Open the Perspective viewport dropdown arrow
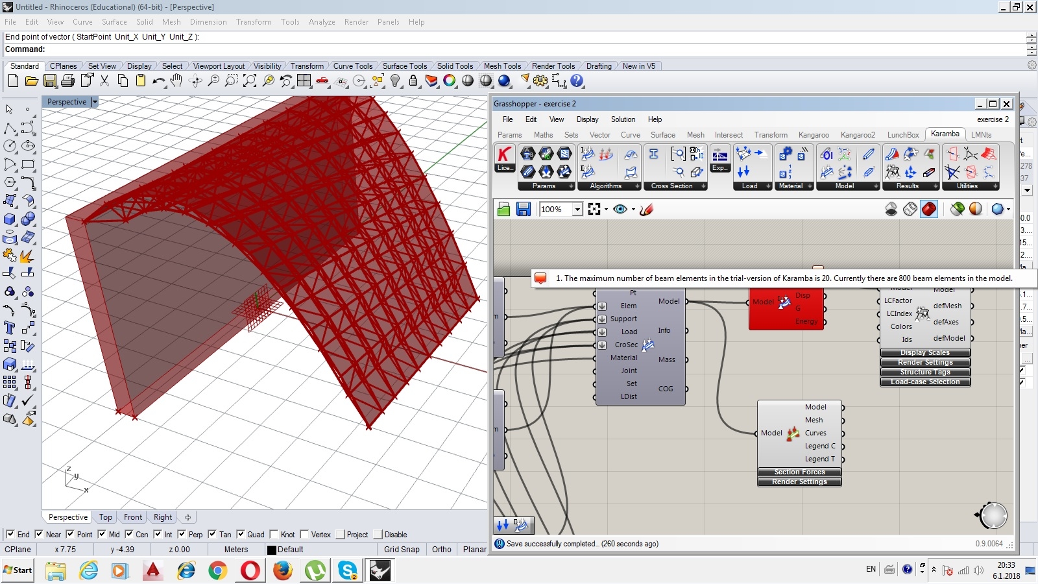This screenshot has width=1038, height=584. tap(94, 102)
